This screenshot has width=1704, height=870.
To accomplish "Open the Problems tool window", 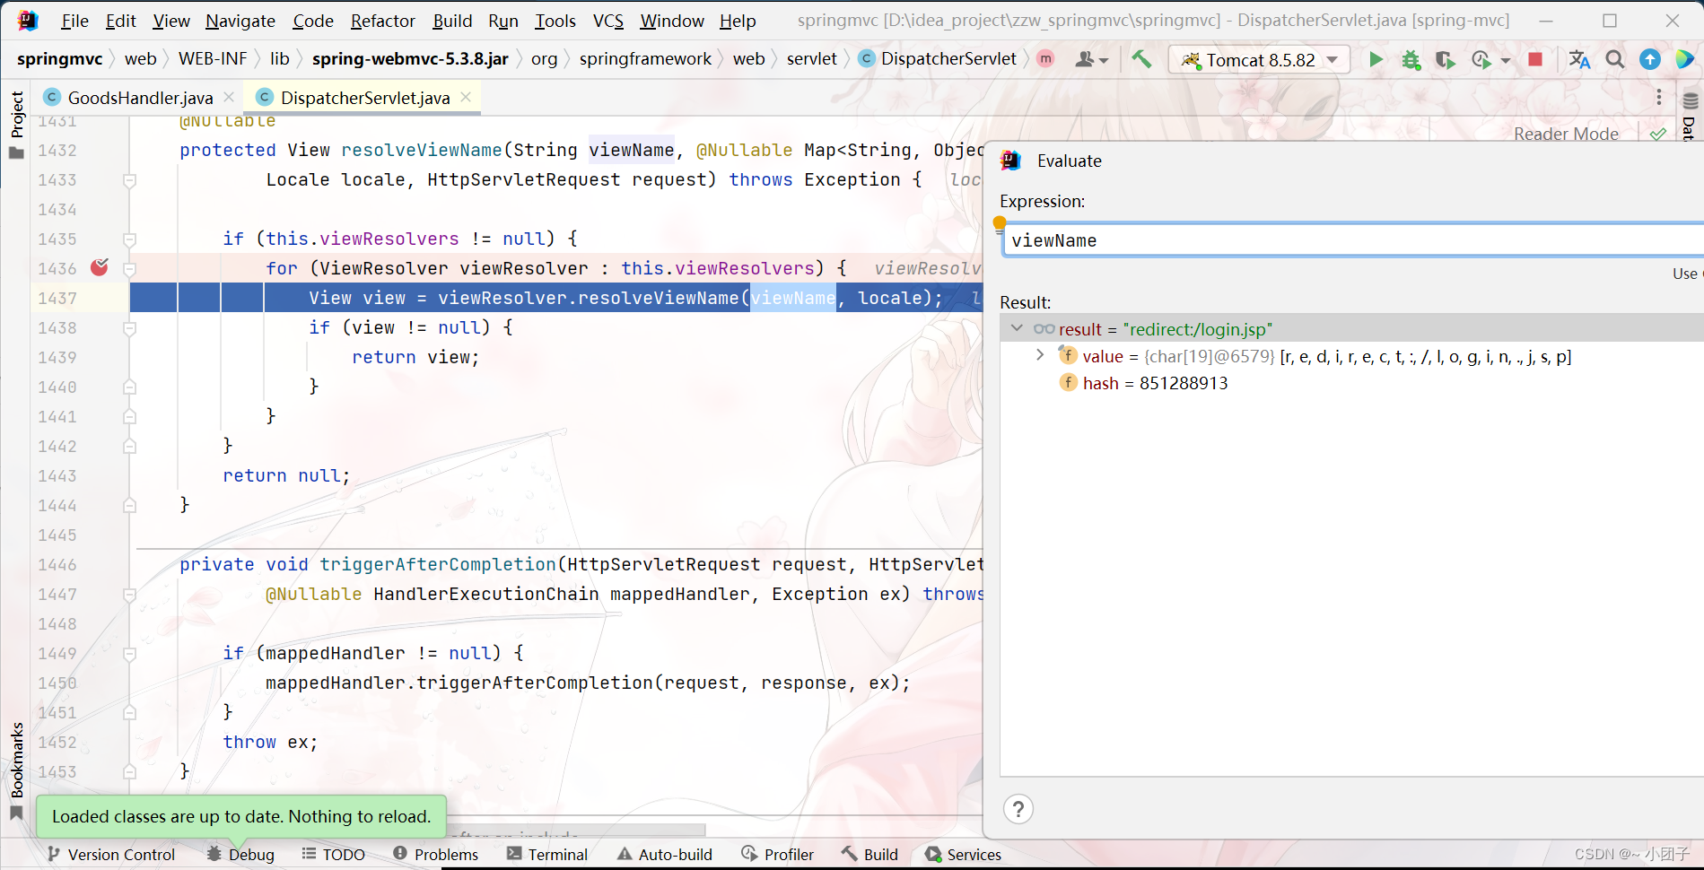I will [x=435, y=854].
